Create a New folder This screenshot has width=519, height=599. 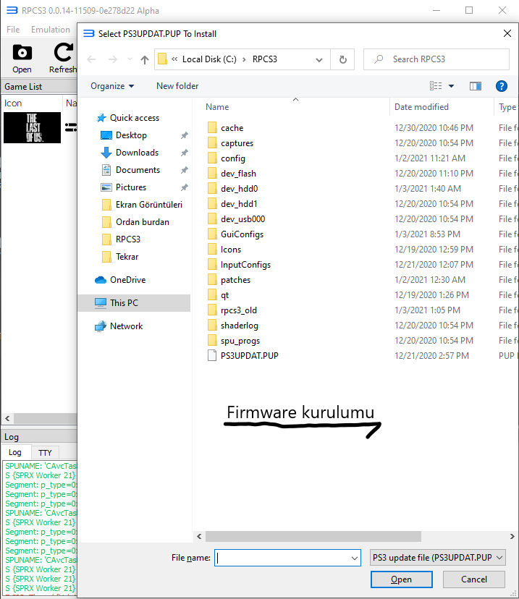(x=177, y=86)
